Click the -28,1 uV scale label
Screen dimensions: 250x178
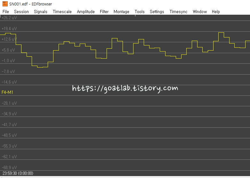[9, 103]
